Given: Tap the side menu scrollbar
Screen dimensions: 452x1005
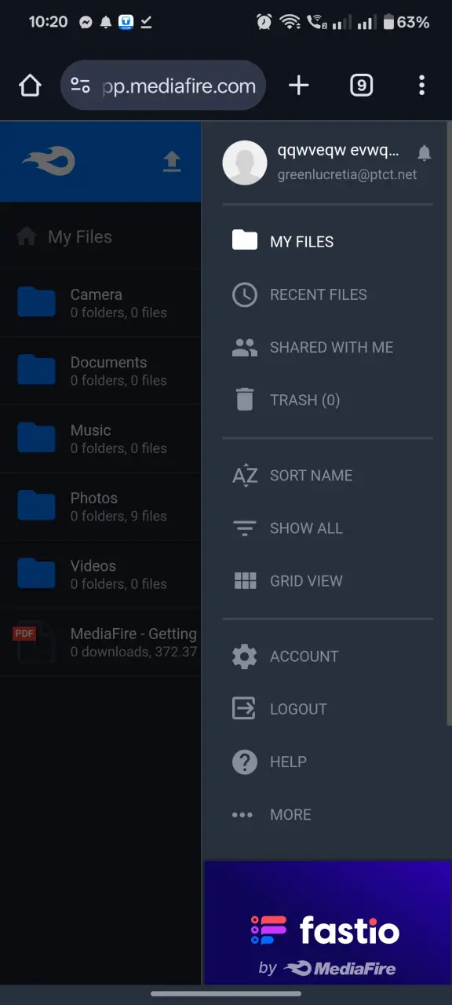Looking at the screenshot, I should pos(448,424).
